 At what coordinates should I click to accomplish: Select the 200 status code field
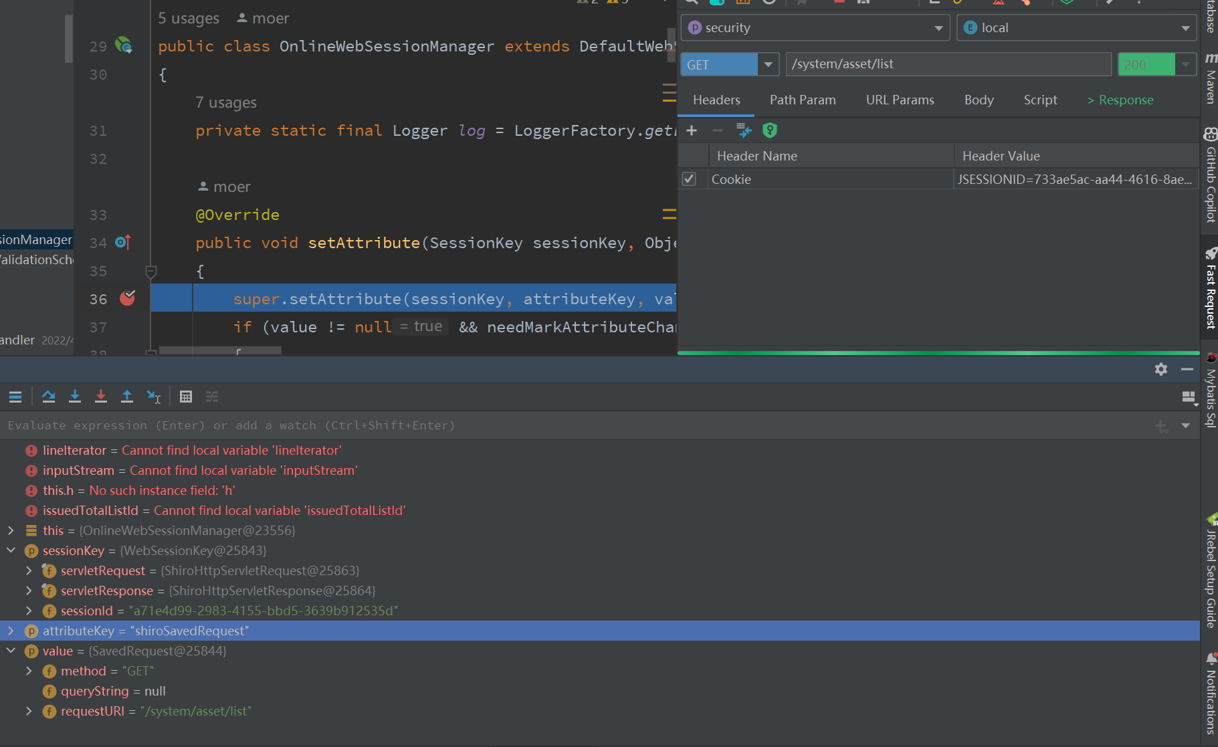(1147, 64)
